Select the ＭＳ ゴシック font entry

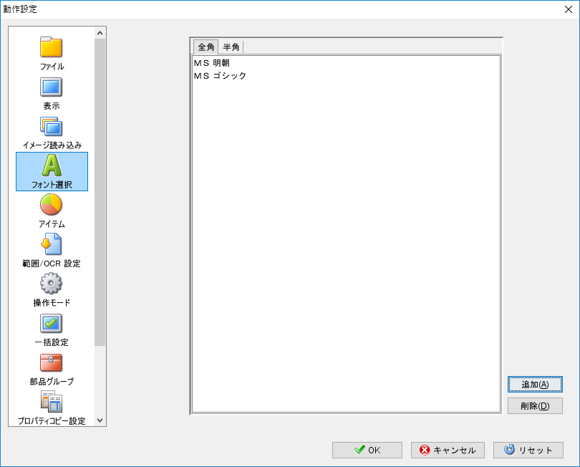220,75
